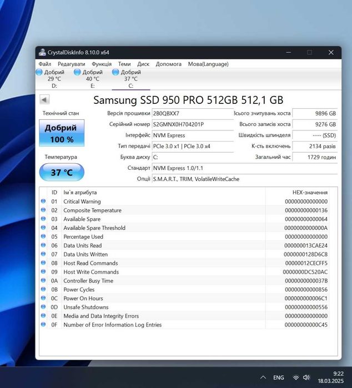The width and height of the screenshot is (352, 388).
Task: Click the previous disk arrow button
Action: click(44, 100)
